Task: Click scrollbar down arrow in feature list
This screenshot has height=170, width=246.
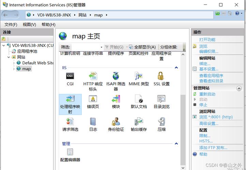Action: tap(183, 168)
